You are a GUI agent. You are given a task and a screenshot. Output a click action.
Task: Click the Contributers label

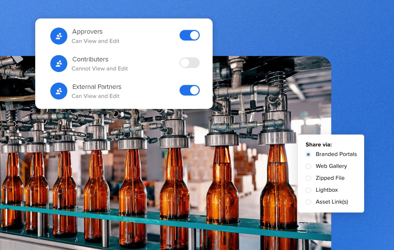click(90, 59)
